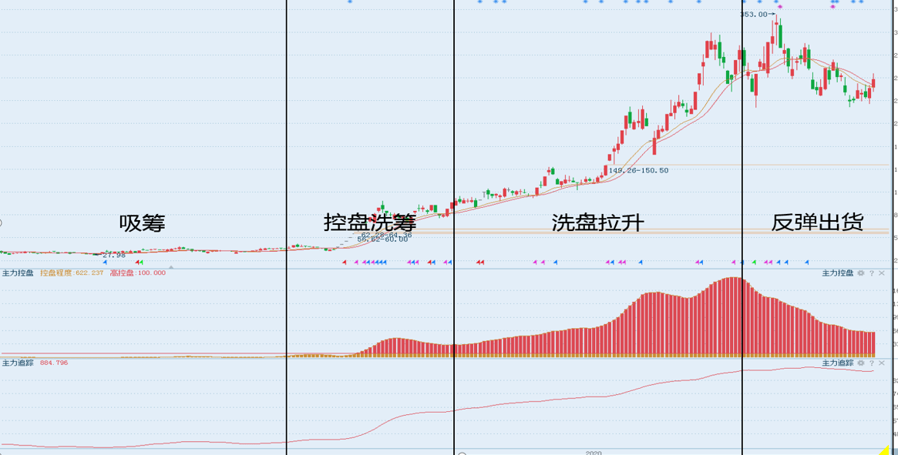Click the help question mark for 主力控盘
898x455 pixels.
872,273
